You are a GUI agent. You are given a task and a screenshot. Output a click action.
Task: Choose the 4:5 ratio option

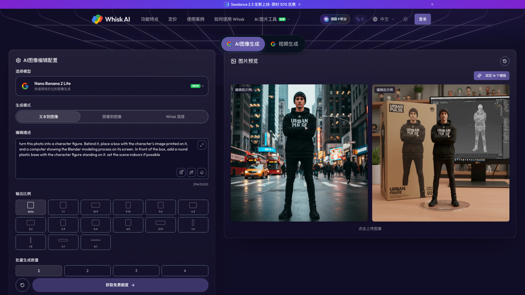click(x=128, y=225)
